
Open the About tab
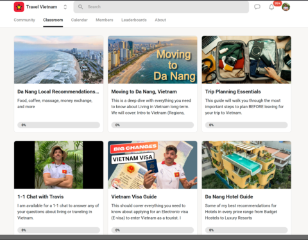coord(160,20)
